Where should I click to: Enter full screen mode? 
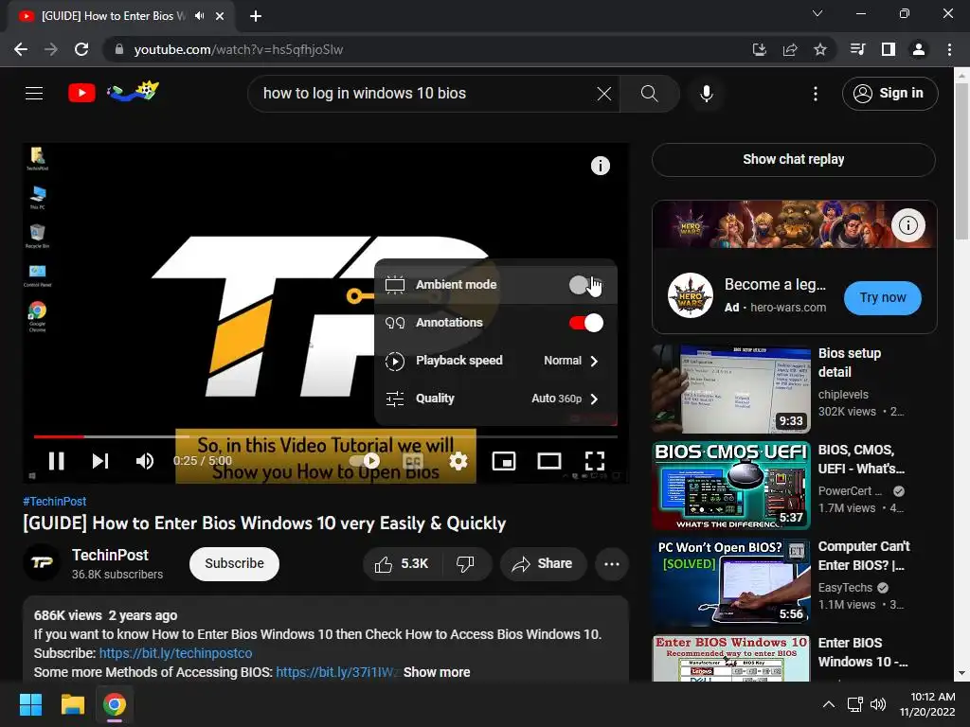tap(595, 461)
